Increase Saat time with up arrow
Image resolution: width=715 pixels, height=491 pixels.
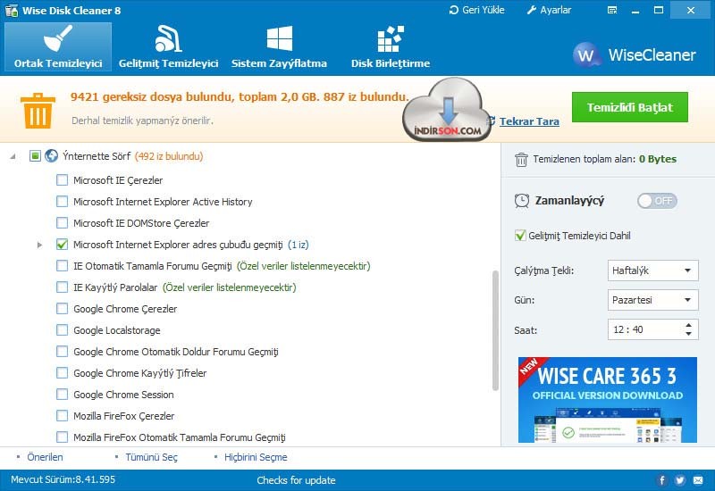(688, 325)
